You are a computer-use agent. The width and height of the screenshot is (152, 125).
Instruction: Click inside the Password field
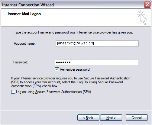(x=96, y=62)
